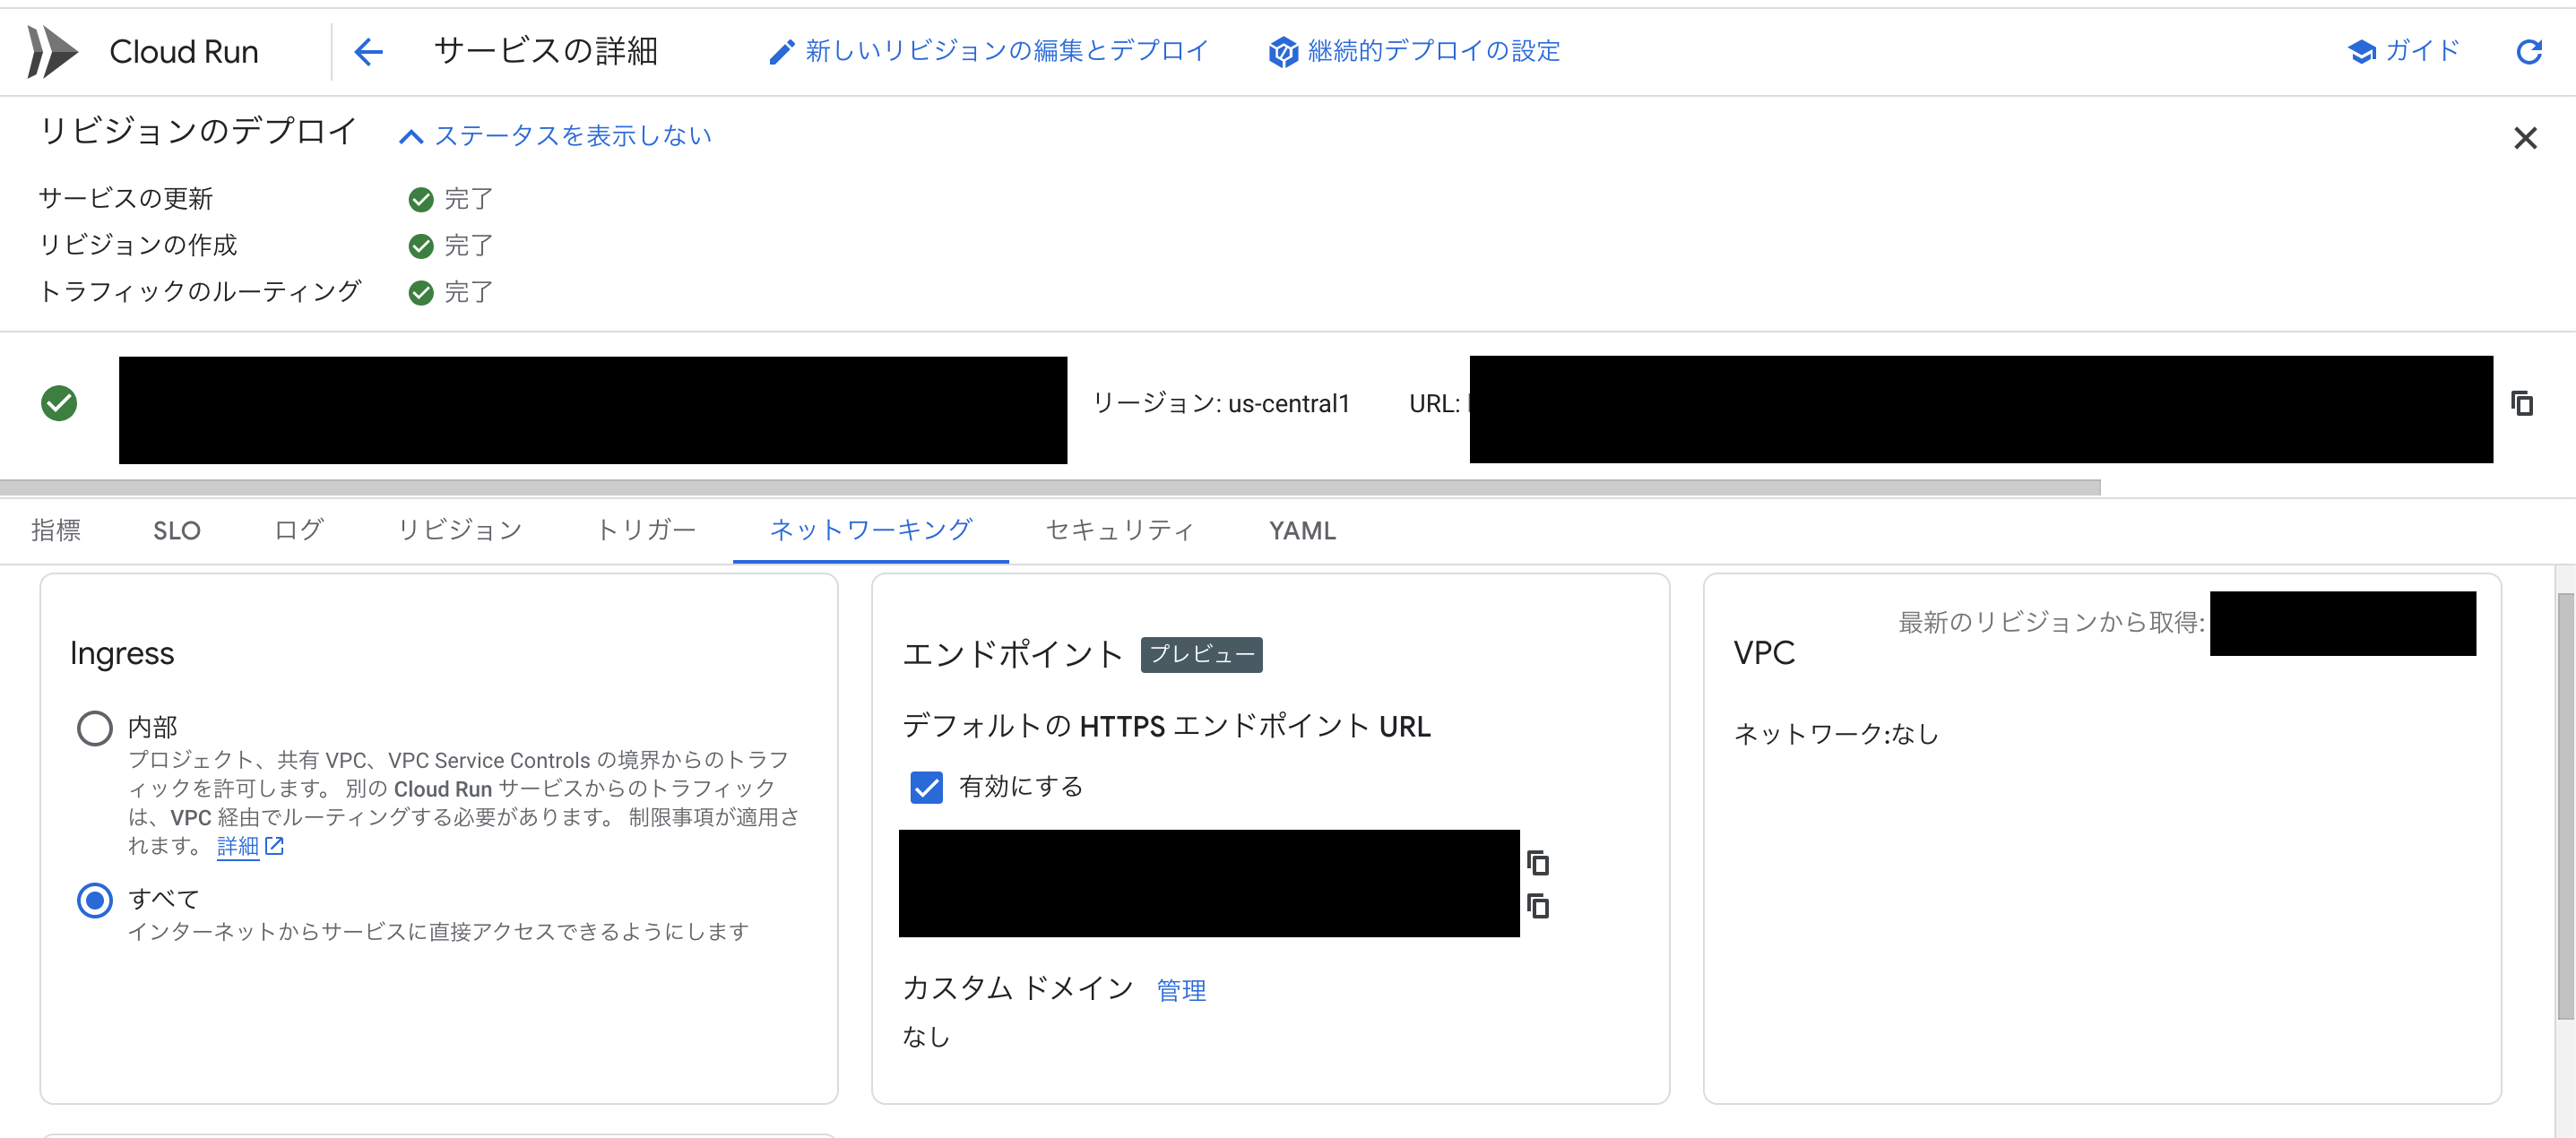Dismiss the deploy status panel with the X
The height and width of the screenshot is (1138, 2576).
(x=2527, y=138)
